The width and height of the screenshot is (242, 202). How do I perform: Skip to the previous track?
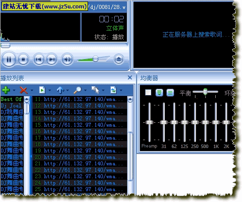[x=39, y=59]
